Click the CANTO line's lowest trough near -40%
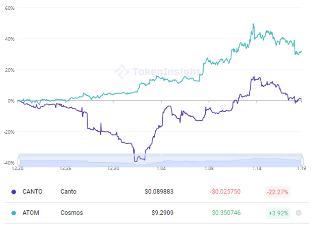Viewport: 314px width, 232px height. pos(135,161)
